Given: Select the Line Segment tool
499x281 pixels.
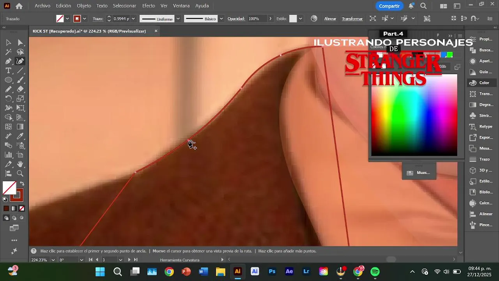Looking at the screenshot, I should (x=20, y=71).
